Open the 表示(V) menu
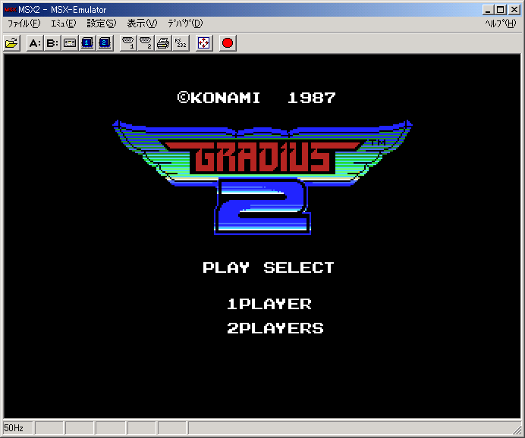This screenshot has height=438, width=525. click(142, 23)
